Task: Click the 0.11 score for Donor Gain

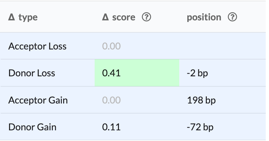Action: [111, 127]
